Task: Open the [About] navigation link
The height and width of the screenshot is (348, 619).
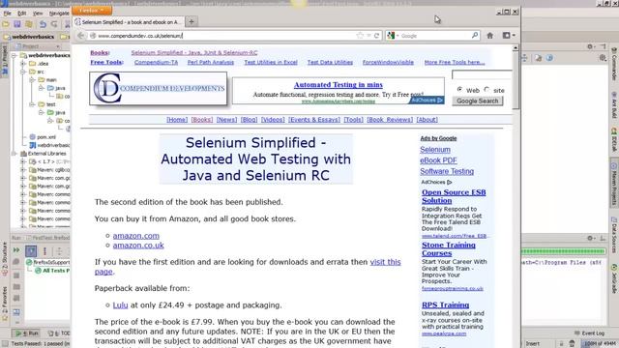Action: pos(427,120)
